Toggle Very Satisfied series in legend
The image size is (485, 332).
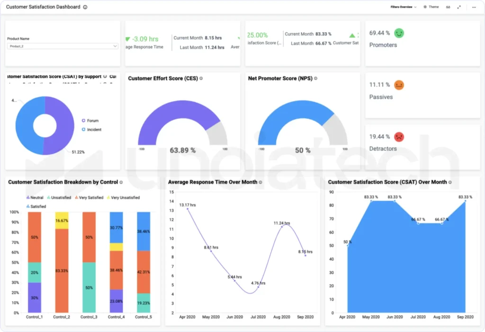point(89,198)
